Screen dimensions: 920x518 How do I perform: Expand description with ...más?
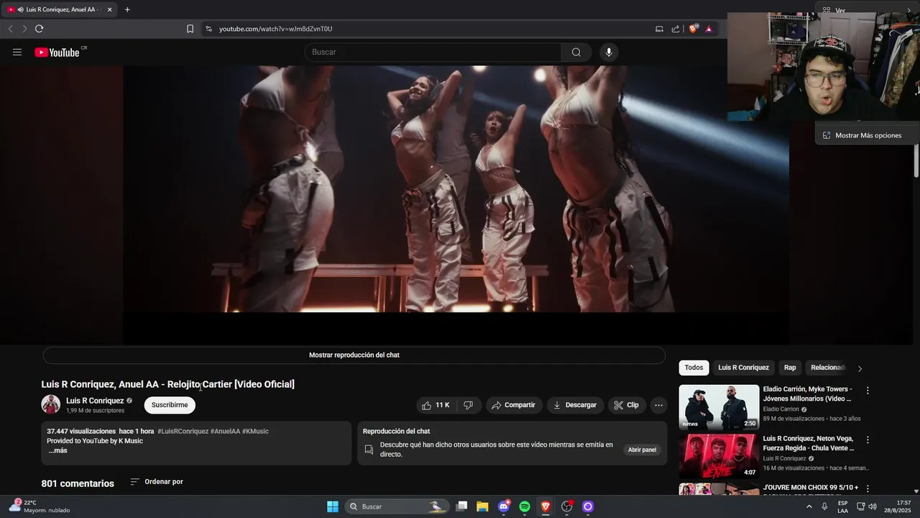coord(57,450)
